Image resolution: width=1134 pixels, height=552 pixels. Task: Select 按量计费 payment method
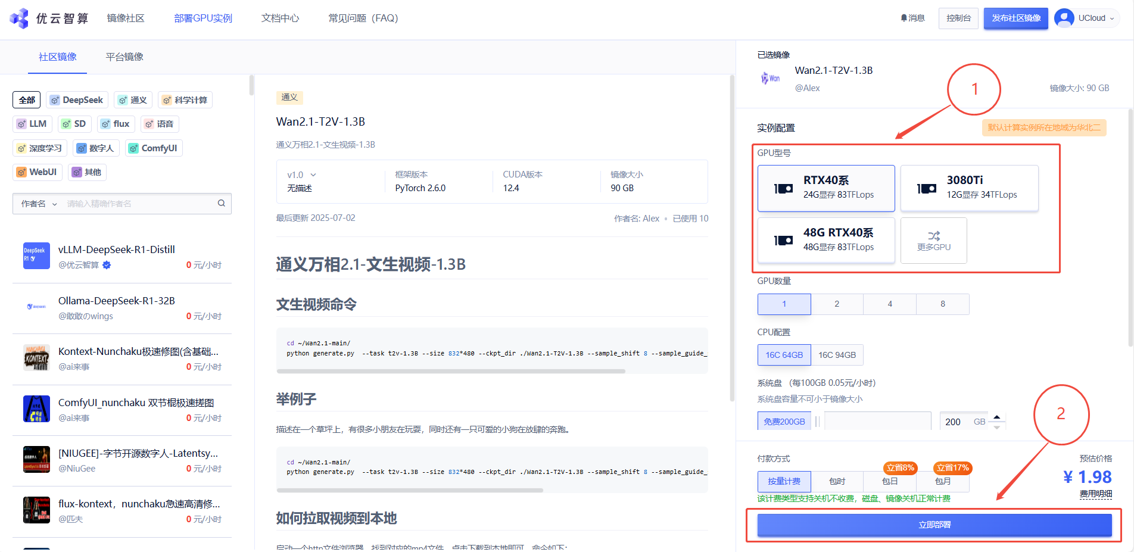784,481
